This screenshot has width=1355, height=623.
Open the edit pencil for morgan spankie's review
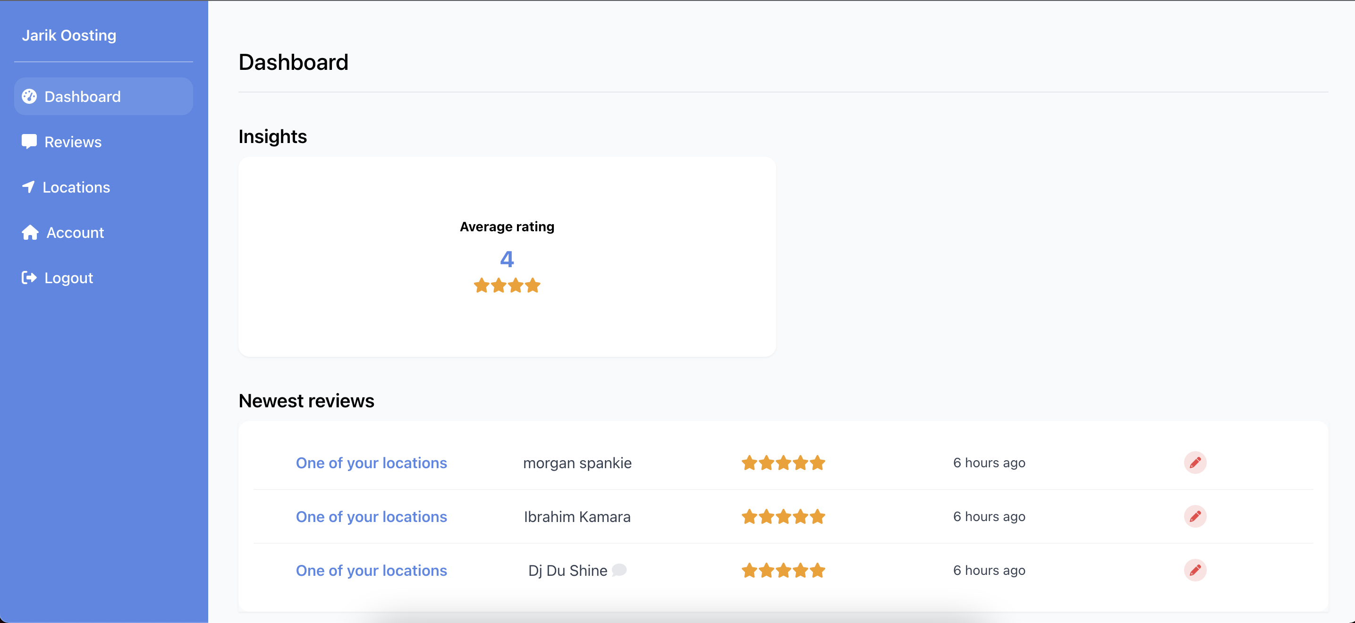(1195, 463)
